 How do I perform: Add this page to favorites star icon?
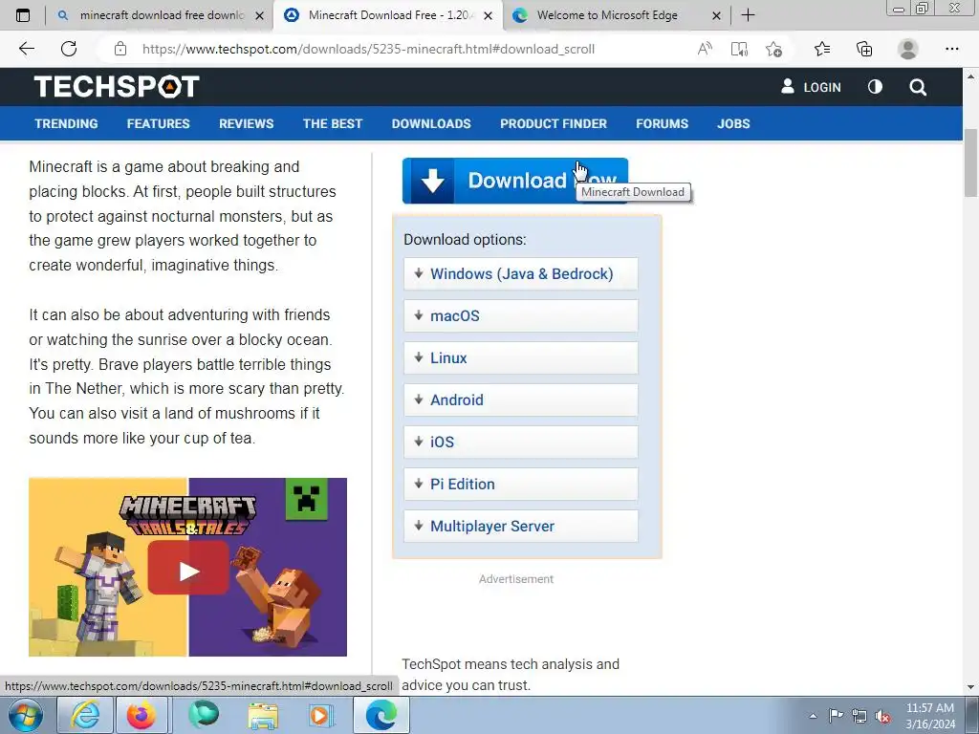[773, 49]
